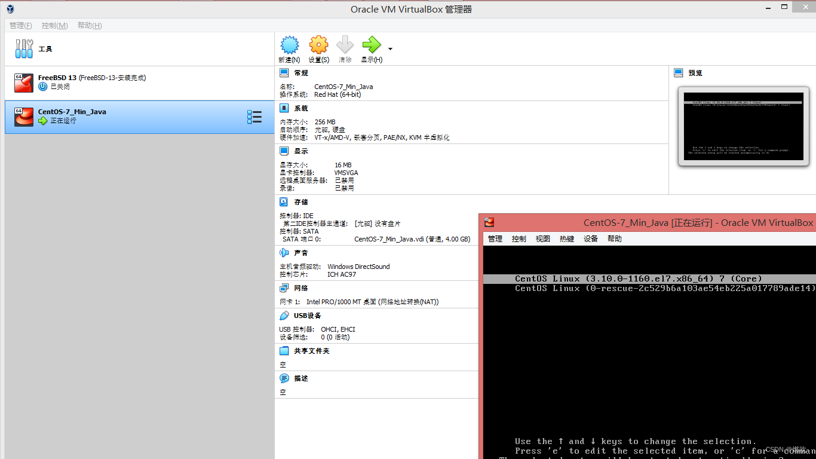Click the 16 MB video memory value
816x459 pixels.
pyautogui.click(x=343, y=165)
